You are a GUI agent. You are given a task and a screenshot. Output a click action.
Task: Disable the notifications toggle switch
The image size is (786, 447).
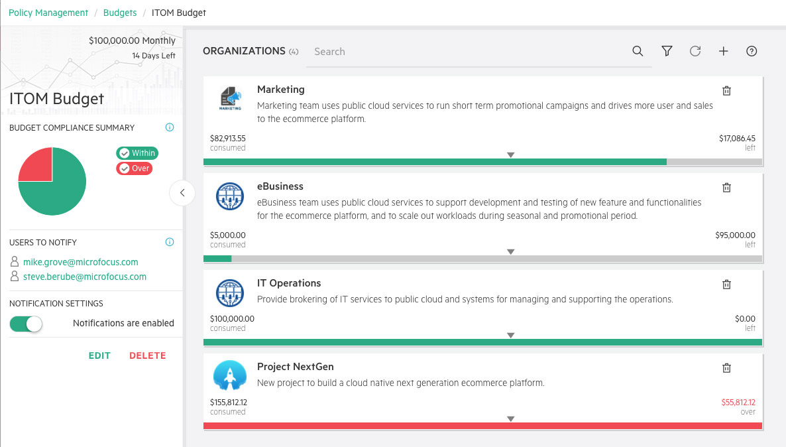pos(26,324)
